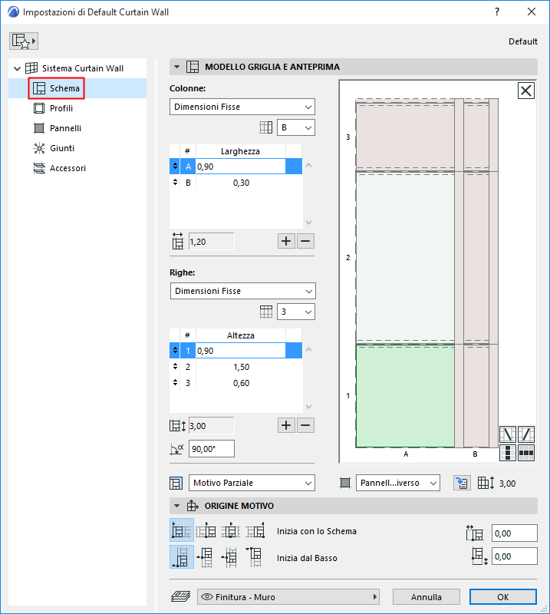Click the backslash diagonal pattern icon in preview
The height and width of the screenshot is (614, 550).
pos(508,434)
